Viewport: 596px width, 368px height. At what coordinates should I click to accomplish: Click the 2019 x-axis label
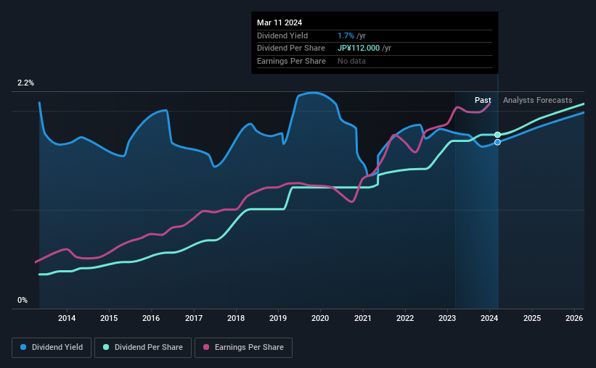tap(278, 318)
